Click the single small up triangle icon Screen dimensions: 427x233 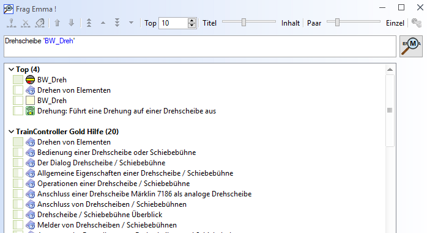103,23
